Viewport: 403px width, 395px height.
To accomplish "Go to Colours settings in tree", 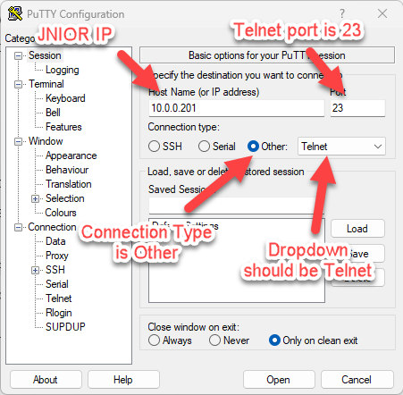I will [x=61, y=213].
